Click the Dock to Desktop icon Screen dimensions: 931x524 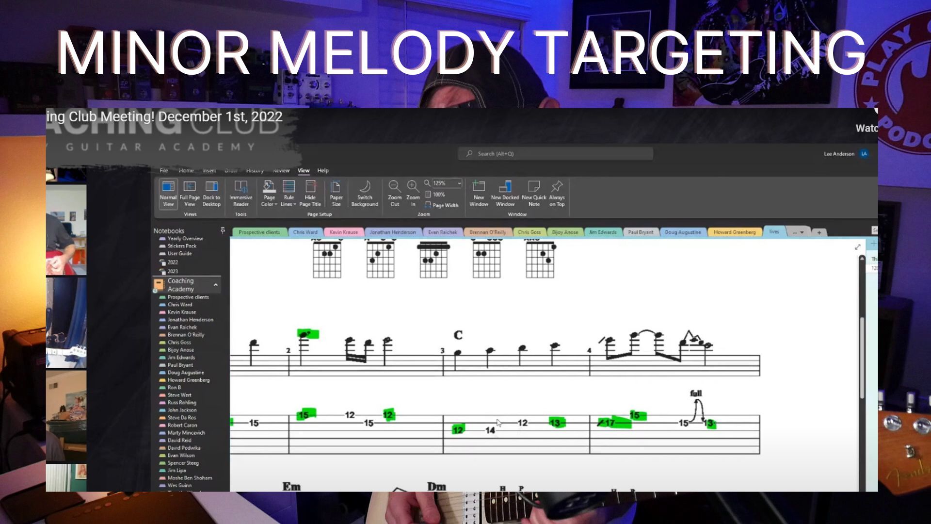(211, 187)
